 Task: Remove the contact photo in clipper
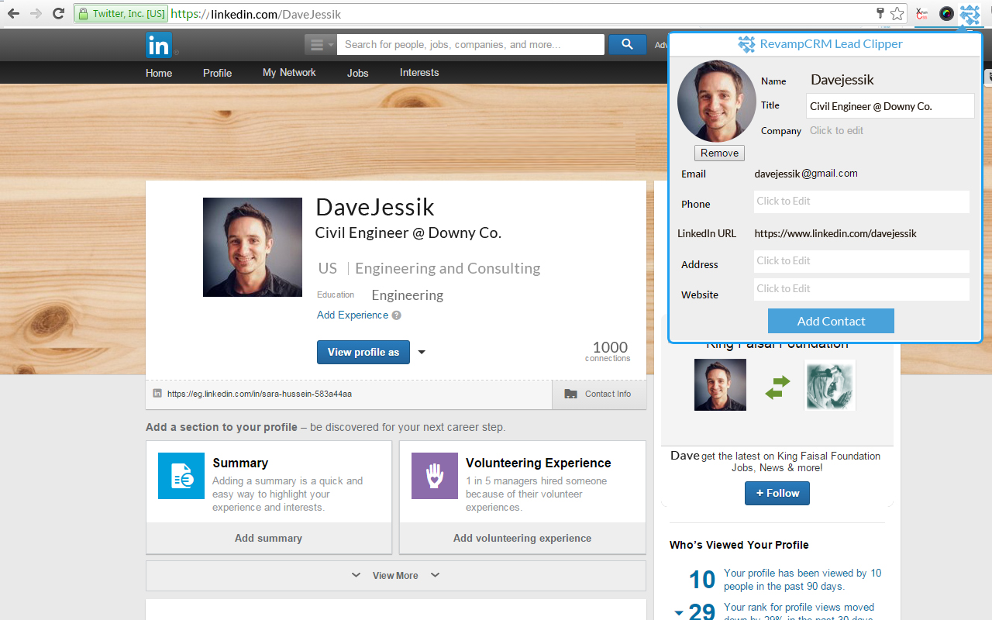[x=719, y=153]
